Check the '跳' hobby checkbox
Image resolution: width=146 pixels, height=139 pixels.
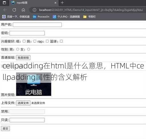coord(35,41)
